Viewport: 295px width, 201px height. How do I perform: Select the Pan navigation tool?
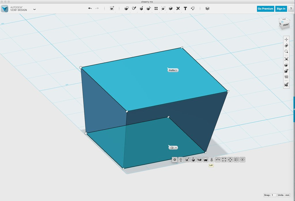click(x=286, y=39)
